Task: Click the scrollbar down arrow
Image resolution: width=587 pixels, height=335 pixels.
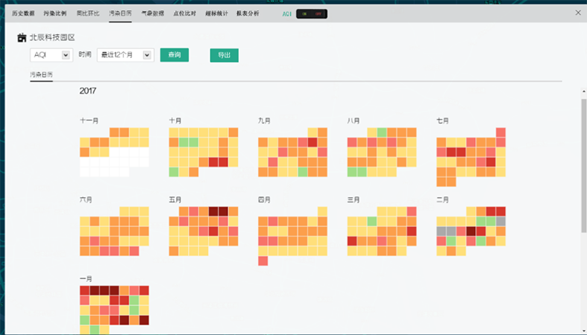Action: (x=583, y=330)
